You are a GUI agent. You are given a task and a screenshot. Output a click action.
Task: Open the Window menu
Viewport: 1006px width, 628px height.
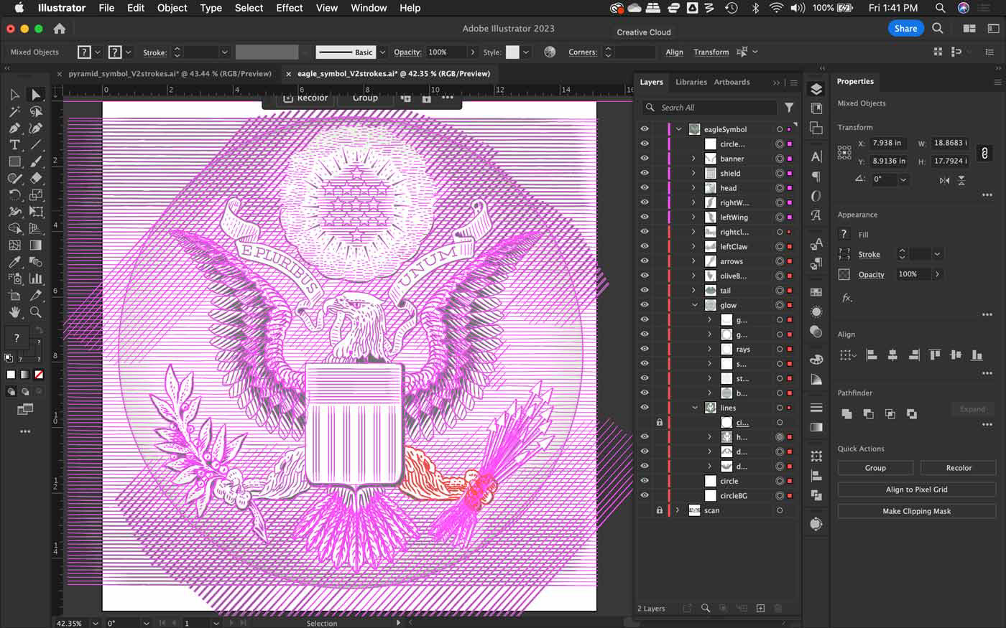[369, 8]
